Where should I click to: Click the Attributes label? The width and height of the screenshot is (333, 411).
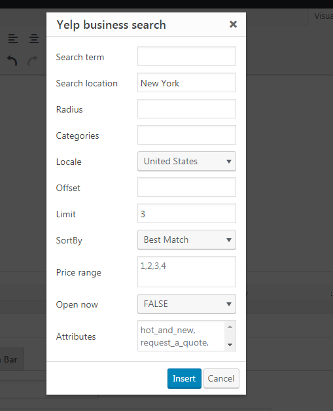(x=76, y=336)
